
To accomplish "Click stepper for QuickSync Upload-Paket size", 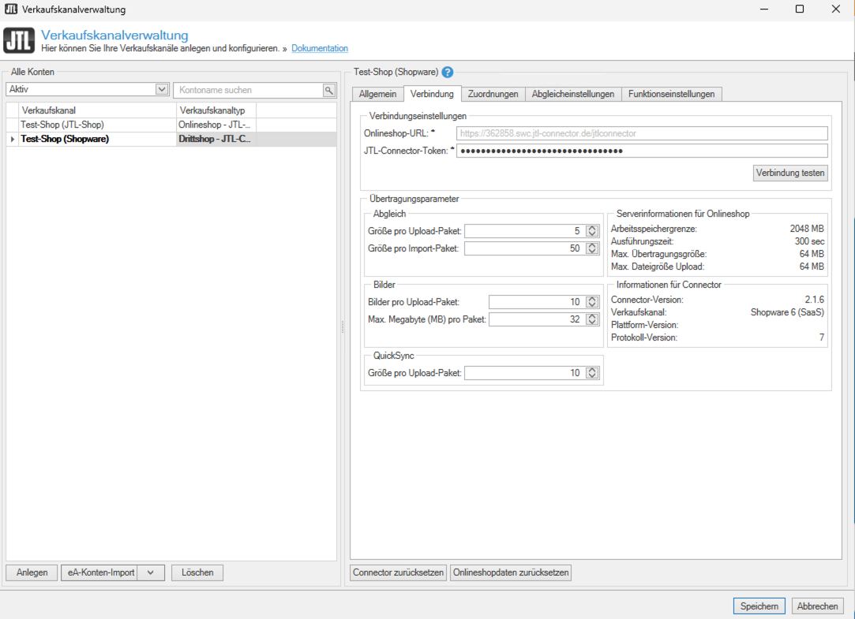I will (593, 373).
